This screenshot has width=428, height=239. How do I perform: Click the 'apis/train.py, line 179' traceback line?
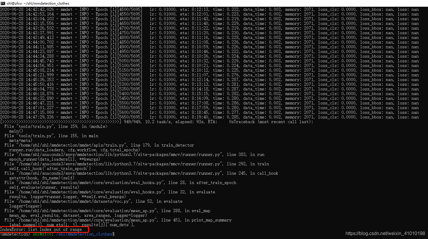[99, 145]
